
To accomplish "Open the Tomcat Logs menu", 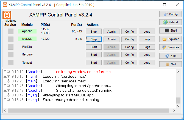I will click(x=147, y=63).
